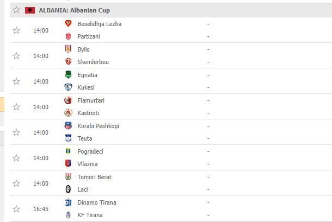This screenshot has width=332, height=222.
Task: Click the Teuta team crest
Action: [x=68, y=138]
